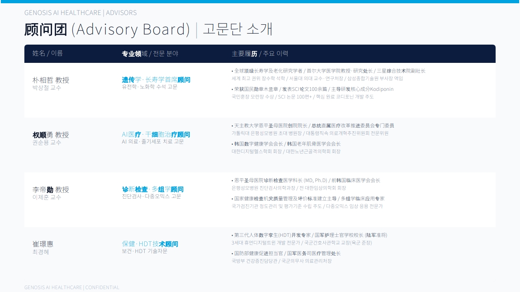Screen dimensions: 520x292
Task: Click the 遗传学·长寿学首席顾问 specialty text
Action: pos(156,79)
